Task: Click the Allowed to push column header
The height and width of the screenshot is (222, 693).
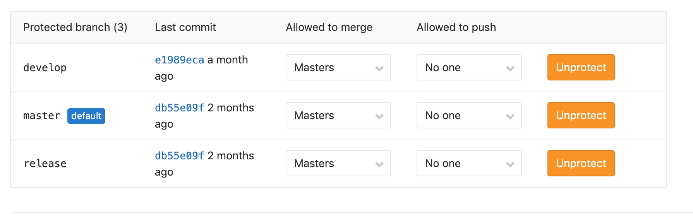Action: tap(456, 27)
